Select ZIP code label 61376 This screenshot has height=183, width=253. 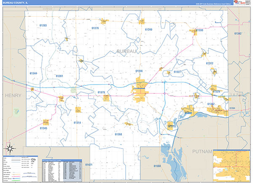coord(95,28)
